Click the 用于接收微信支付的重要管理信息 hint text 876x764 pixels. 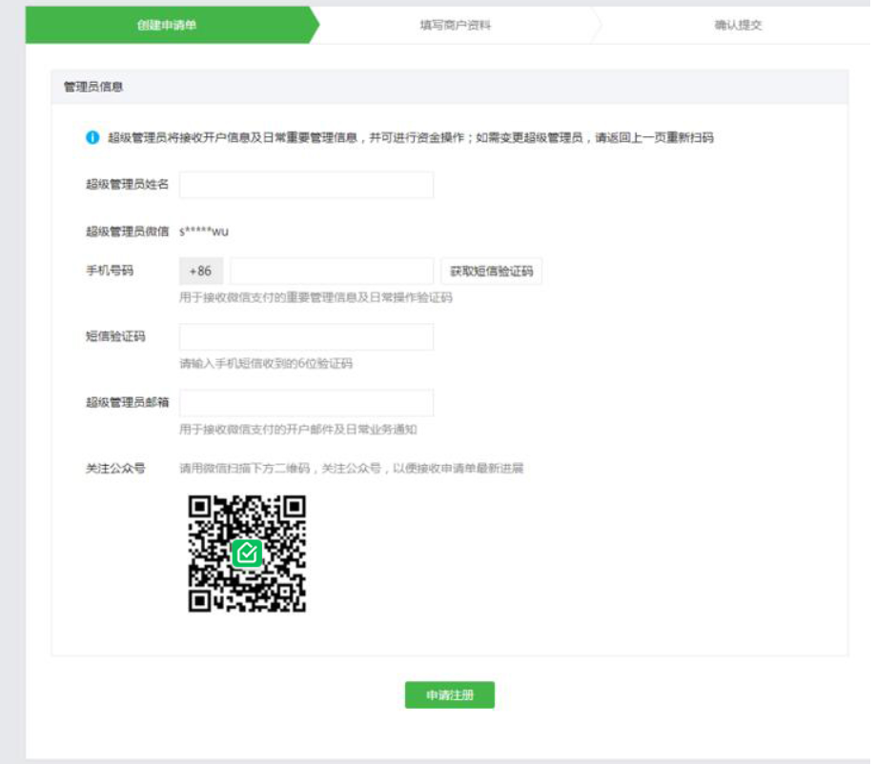pyautogui.click(x=316, y=297)
